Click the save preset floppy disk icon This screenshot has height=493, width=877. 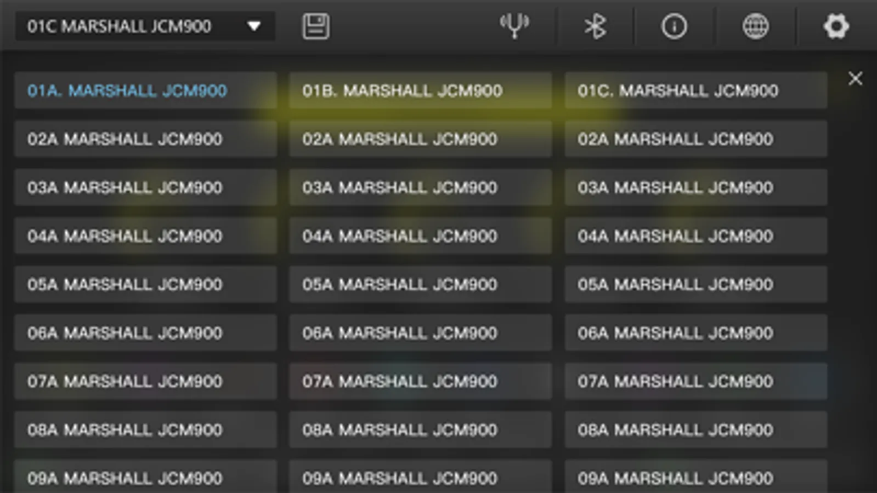click(x=316, y=26)
